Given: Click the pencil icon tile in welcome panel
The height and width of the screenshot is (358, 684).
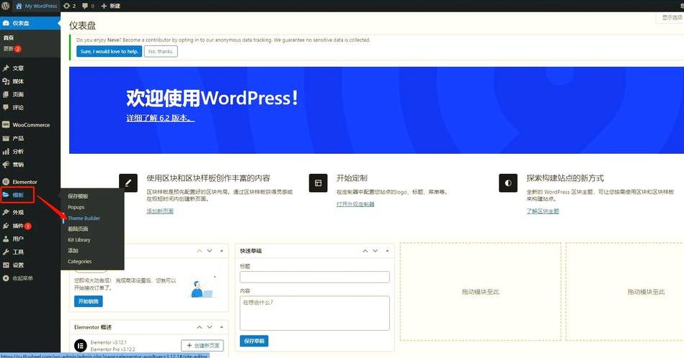Looking at the screenshot, I should click(x=128, y=183).
